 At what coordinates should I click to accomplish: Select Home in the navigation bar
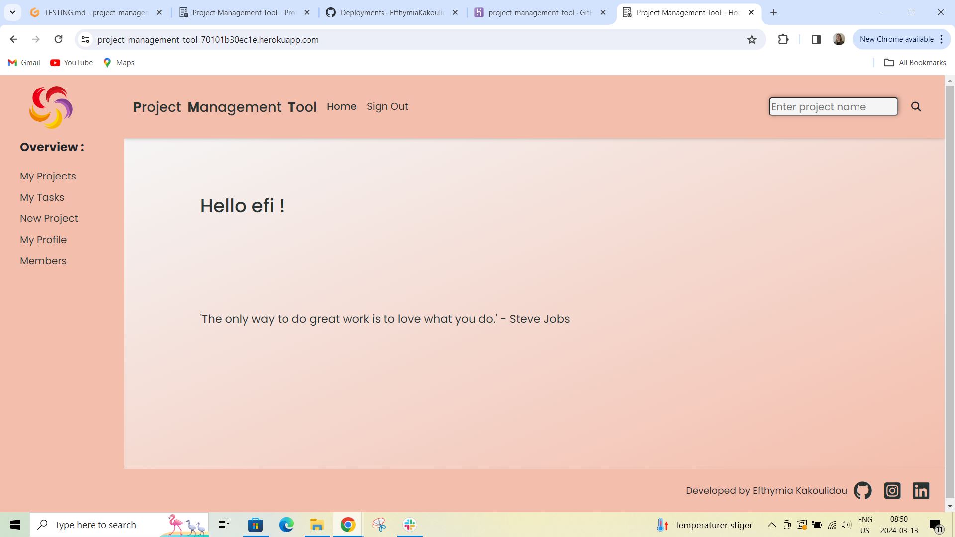click(341, 106)
